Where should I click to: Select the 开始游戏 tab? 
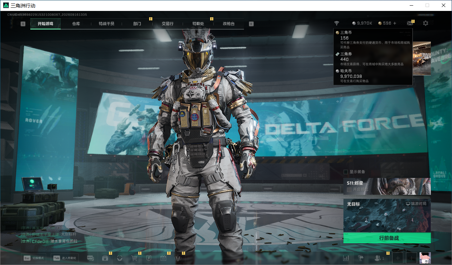(x=45, y=24)
